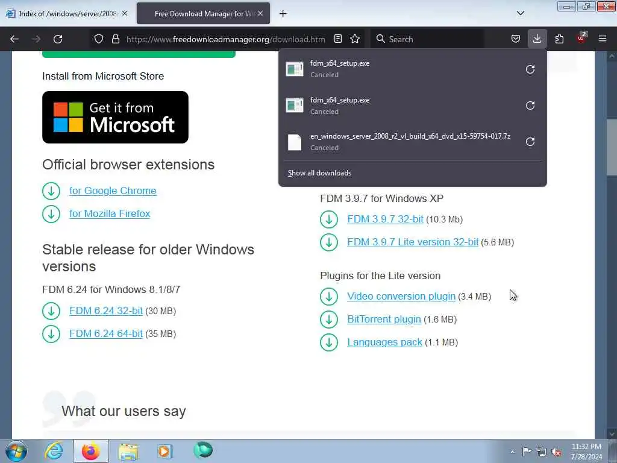
Task: Open the Windows Start menu
Action: coord(16,451)
